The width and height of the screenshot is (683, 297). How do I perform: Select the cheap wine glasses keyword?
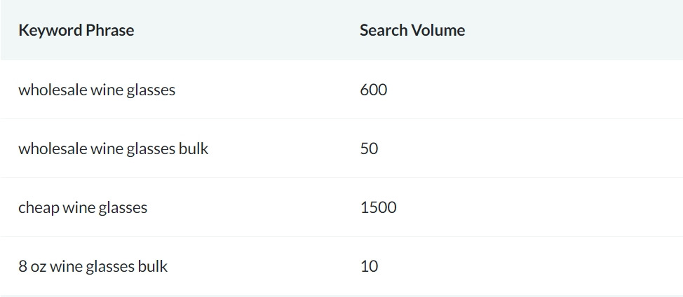[83, 207]
